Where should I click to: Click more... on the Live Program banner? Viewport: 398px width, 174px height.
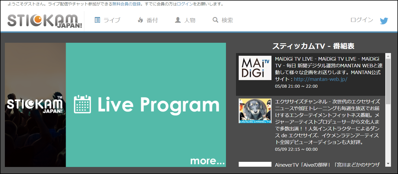[208, 161]
